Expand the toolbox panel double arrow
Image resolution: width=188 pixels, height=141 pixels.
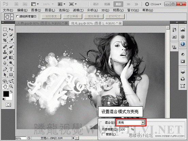(3, 22)
